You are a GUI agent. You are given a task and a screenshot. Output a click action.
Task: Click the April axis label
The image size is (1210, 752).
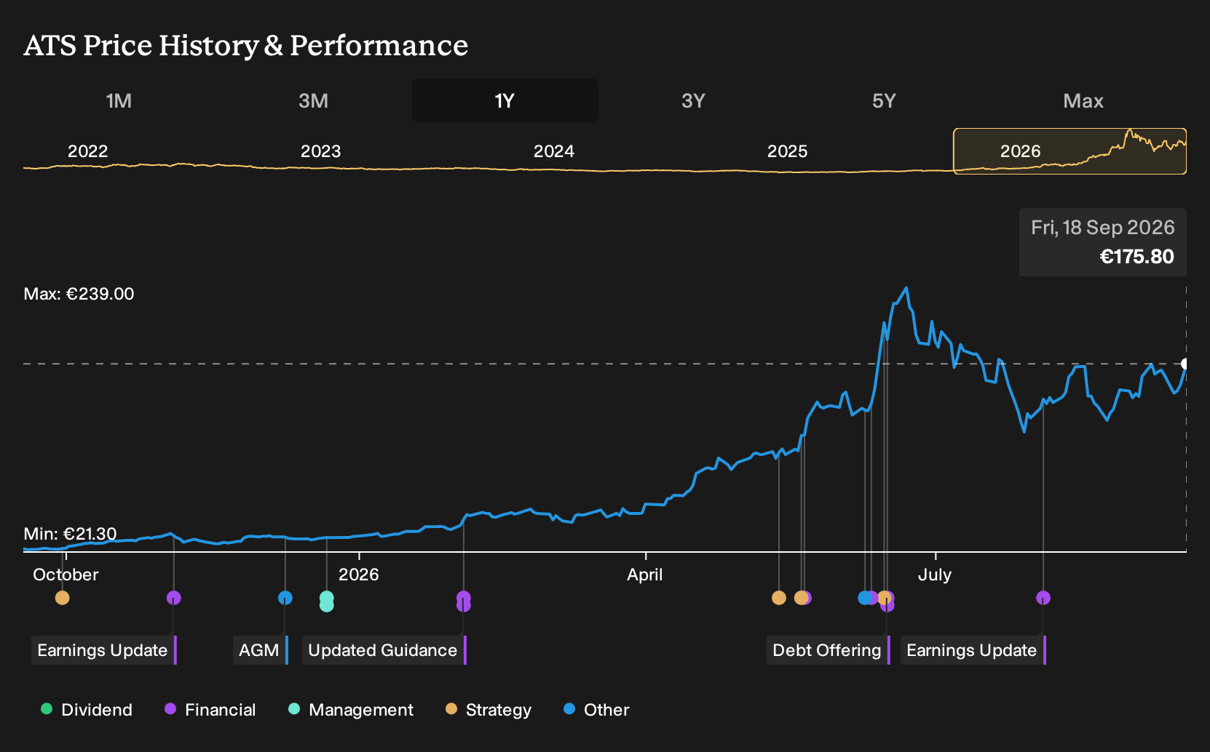[645, 575]
